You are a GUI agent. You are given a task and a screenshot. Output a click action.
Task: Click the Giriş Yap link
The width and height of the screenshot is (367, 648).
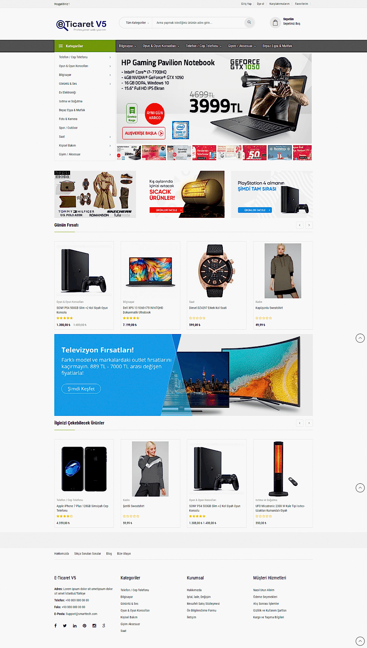(x=246, y=4)
